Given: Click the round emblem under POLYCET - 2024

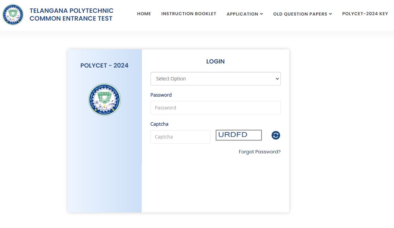Looking at the screenshot, I should point(104,100).
